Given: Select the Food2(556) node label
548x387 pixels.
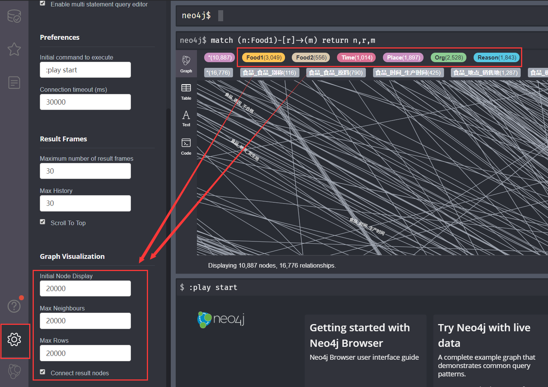Looking at the screenshot, I should click(x=311, y=58).
